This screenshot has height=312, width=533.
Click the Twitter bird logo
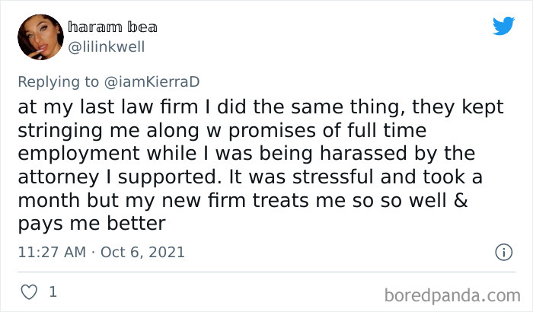click(x=503, y=26)
